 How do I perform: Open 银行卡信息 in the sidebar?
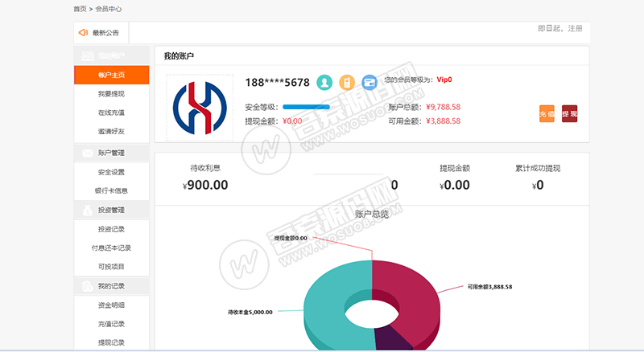point(111,190)
